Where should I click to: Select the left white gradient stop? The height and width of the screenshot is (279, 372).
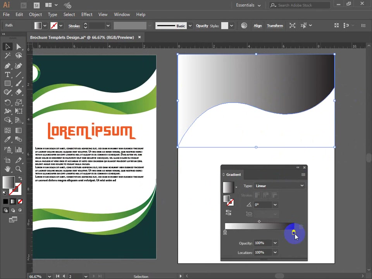[x=225, y=232]
